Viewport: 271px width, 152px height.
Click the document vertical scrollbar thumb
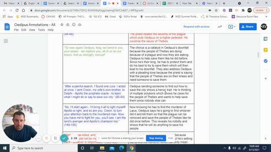coord(258,55)
